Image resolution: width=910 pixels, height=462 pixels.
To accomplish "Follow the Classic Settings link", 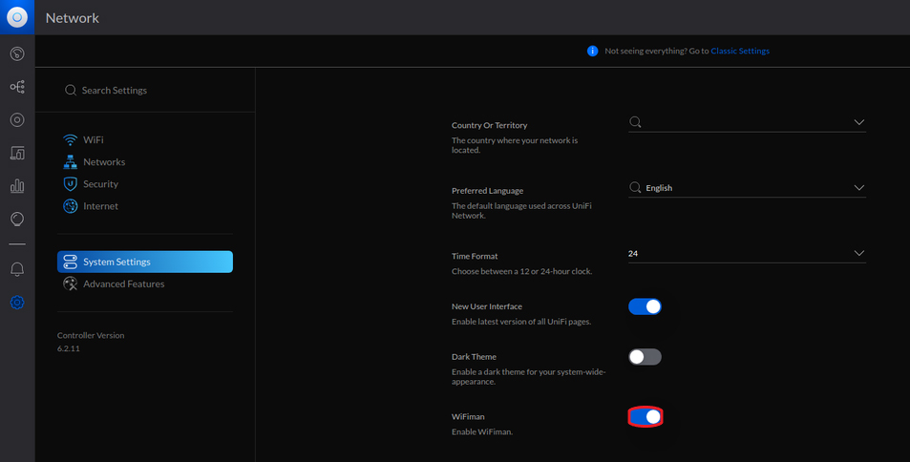I will click(x=740, y=52).
